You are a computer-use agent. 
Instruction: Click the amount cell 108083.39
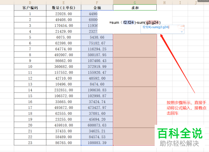click(97, 143)
